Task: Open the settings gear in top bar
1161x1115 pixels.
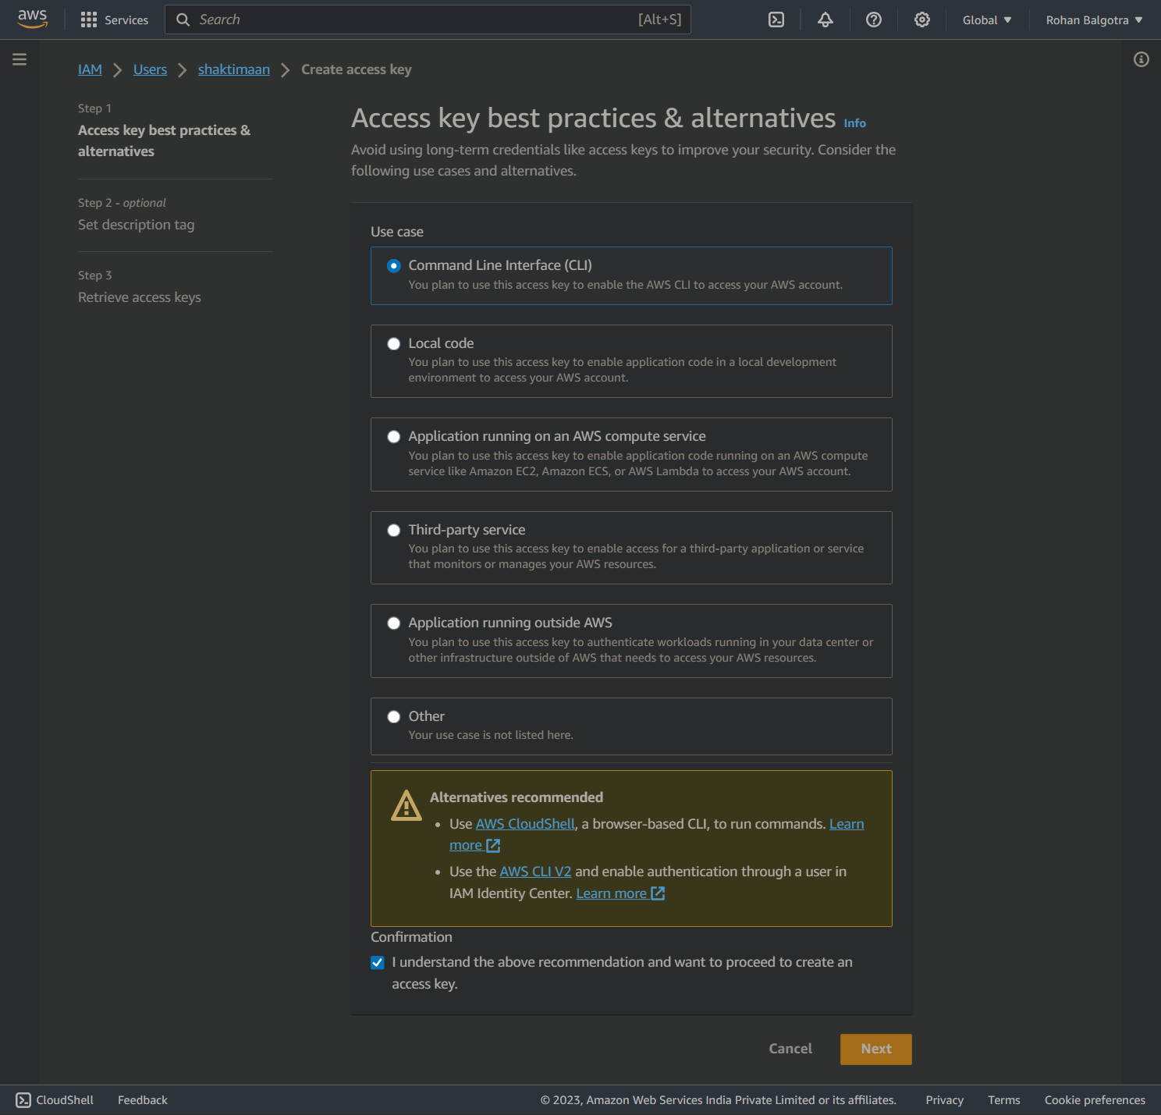Action: (x=922, y=20)
